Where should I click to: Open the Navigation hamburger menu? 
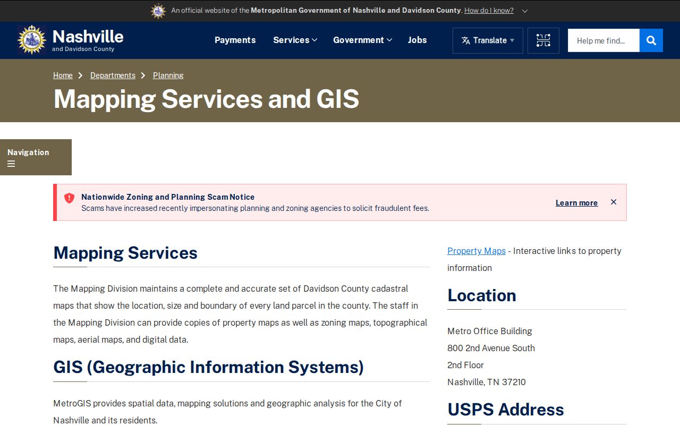pyautogui.click(x=36, y=157)
